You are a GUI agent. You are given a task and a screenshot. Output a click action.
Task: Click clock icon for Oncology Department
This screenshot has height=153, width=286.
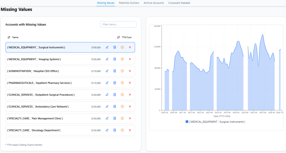click(x=122, y=130)
